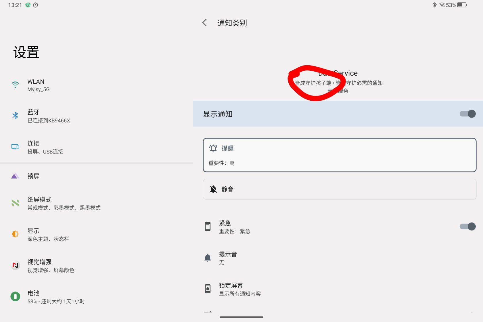Tap the 深色主题、状态栏 subtitle

[48, 239]
